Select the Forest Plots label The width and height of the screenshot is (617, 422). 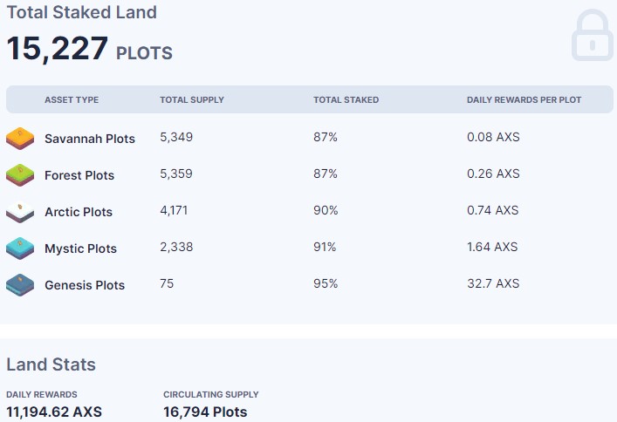point(79,175)
